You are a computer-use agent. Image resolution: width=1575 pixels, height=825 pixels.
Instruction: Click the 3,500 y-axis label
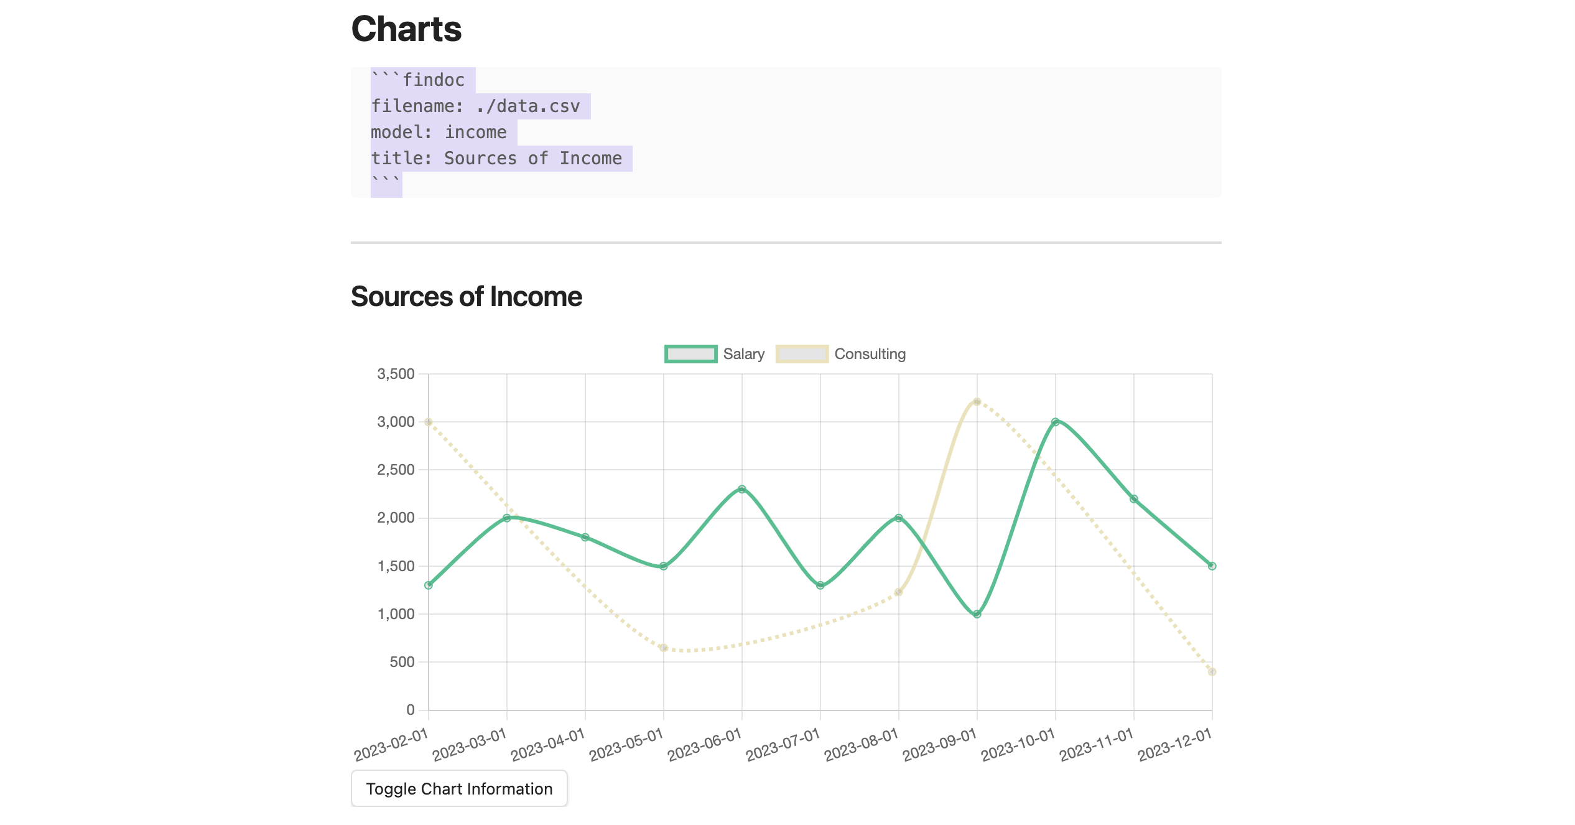[x=396, y=374]
